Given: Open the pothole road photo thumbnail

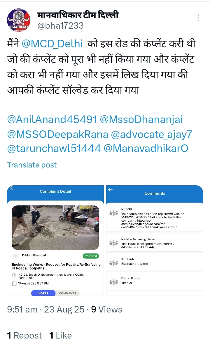Looking at the screenshot, I should (55, 227).
